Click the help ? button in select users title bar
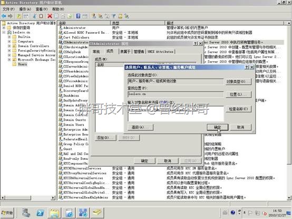This screenshot has width=292, height=219. (x=247, y=68)
